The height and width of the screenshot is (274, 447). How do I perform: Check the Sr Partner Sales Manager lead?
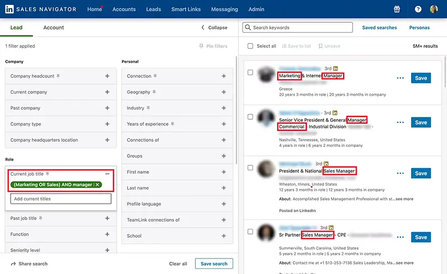coord(250,232)
